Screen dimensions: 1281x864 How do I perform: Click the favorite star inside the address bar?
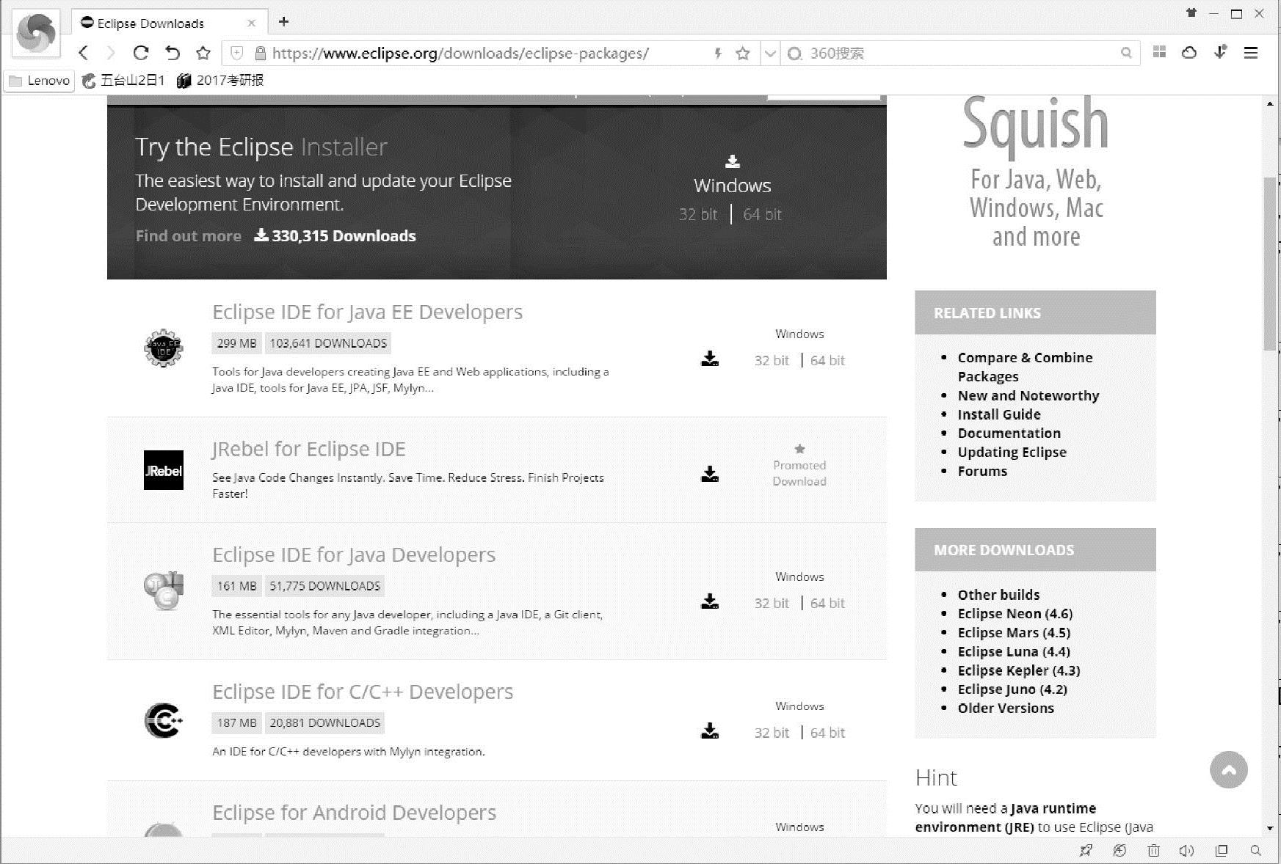tap(743, 53)
